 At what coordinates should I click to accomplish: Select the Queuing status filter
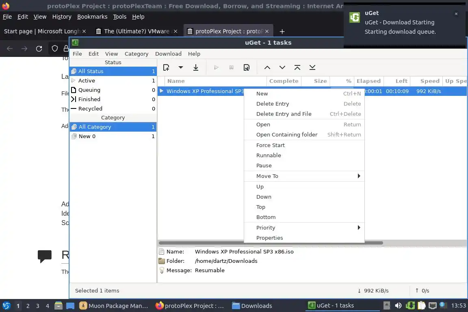coord(113,90)
